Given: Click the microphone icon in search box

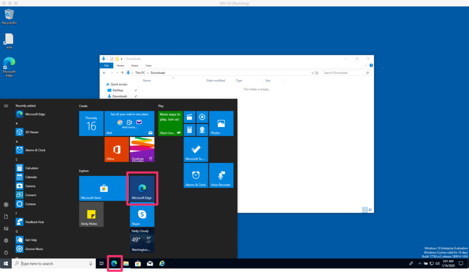Looking at the screenshot, I should click(x=91, y=264).
